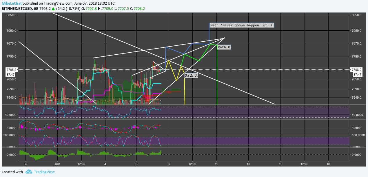Click the '11' date on the time axis
Viewport: 368px width, 177px height.
(216, 164)
